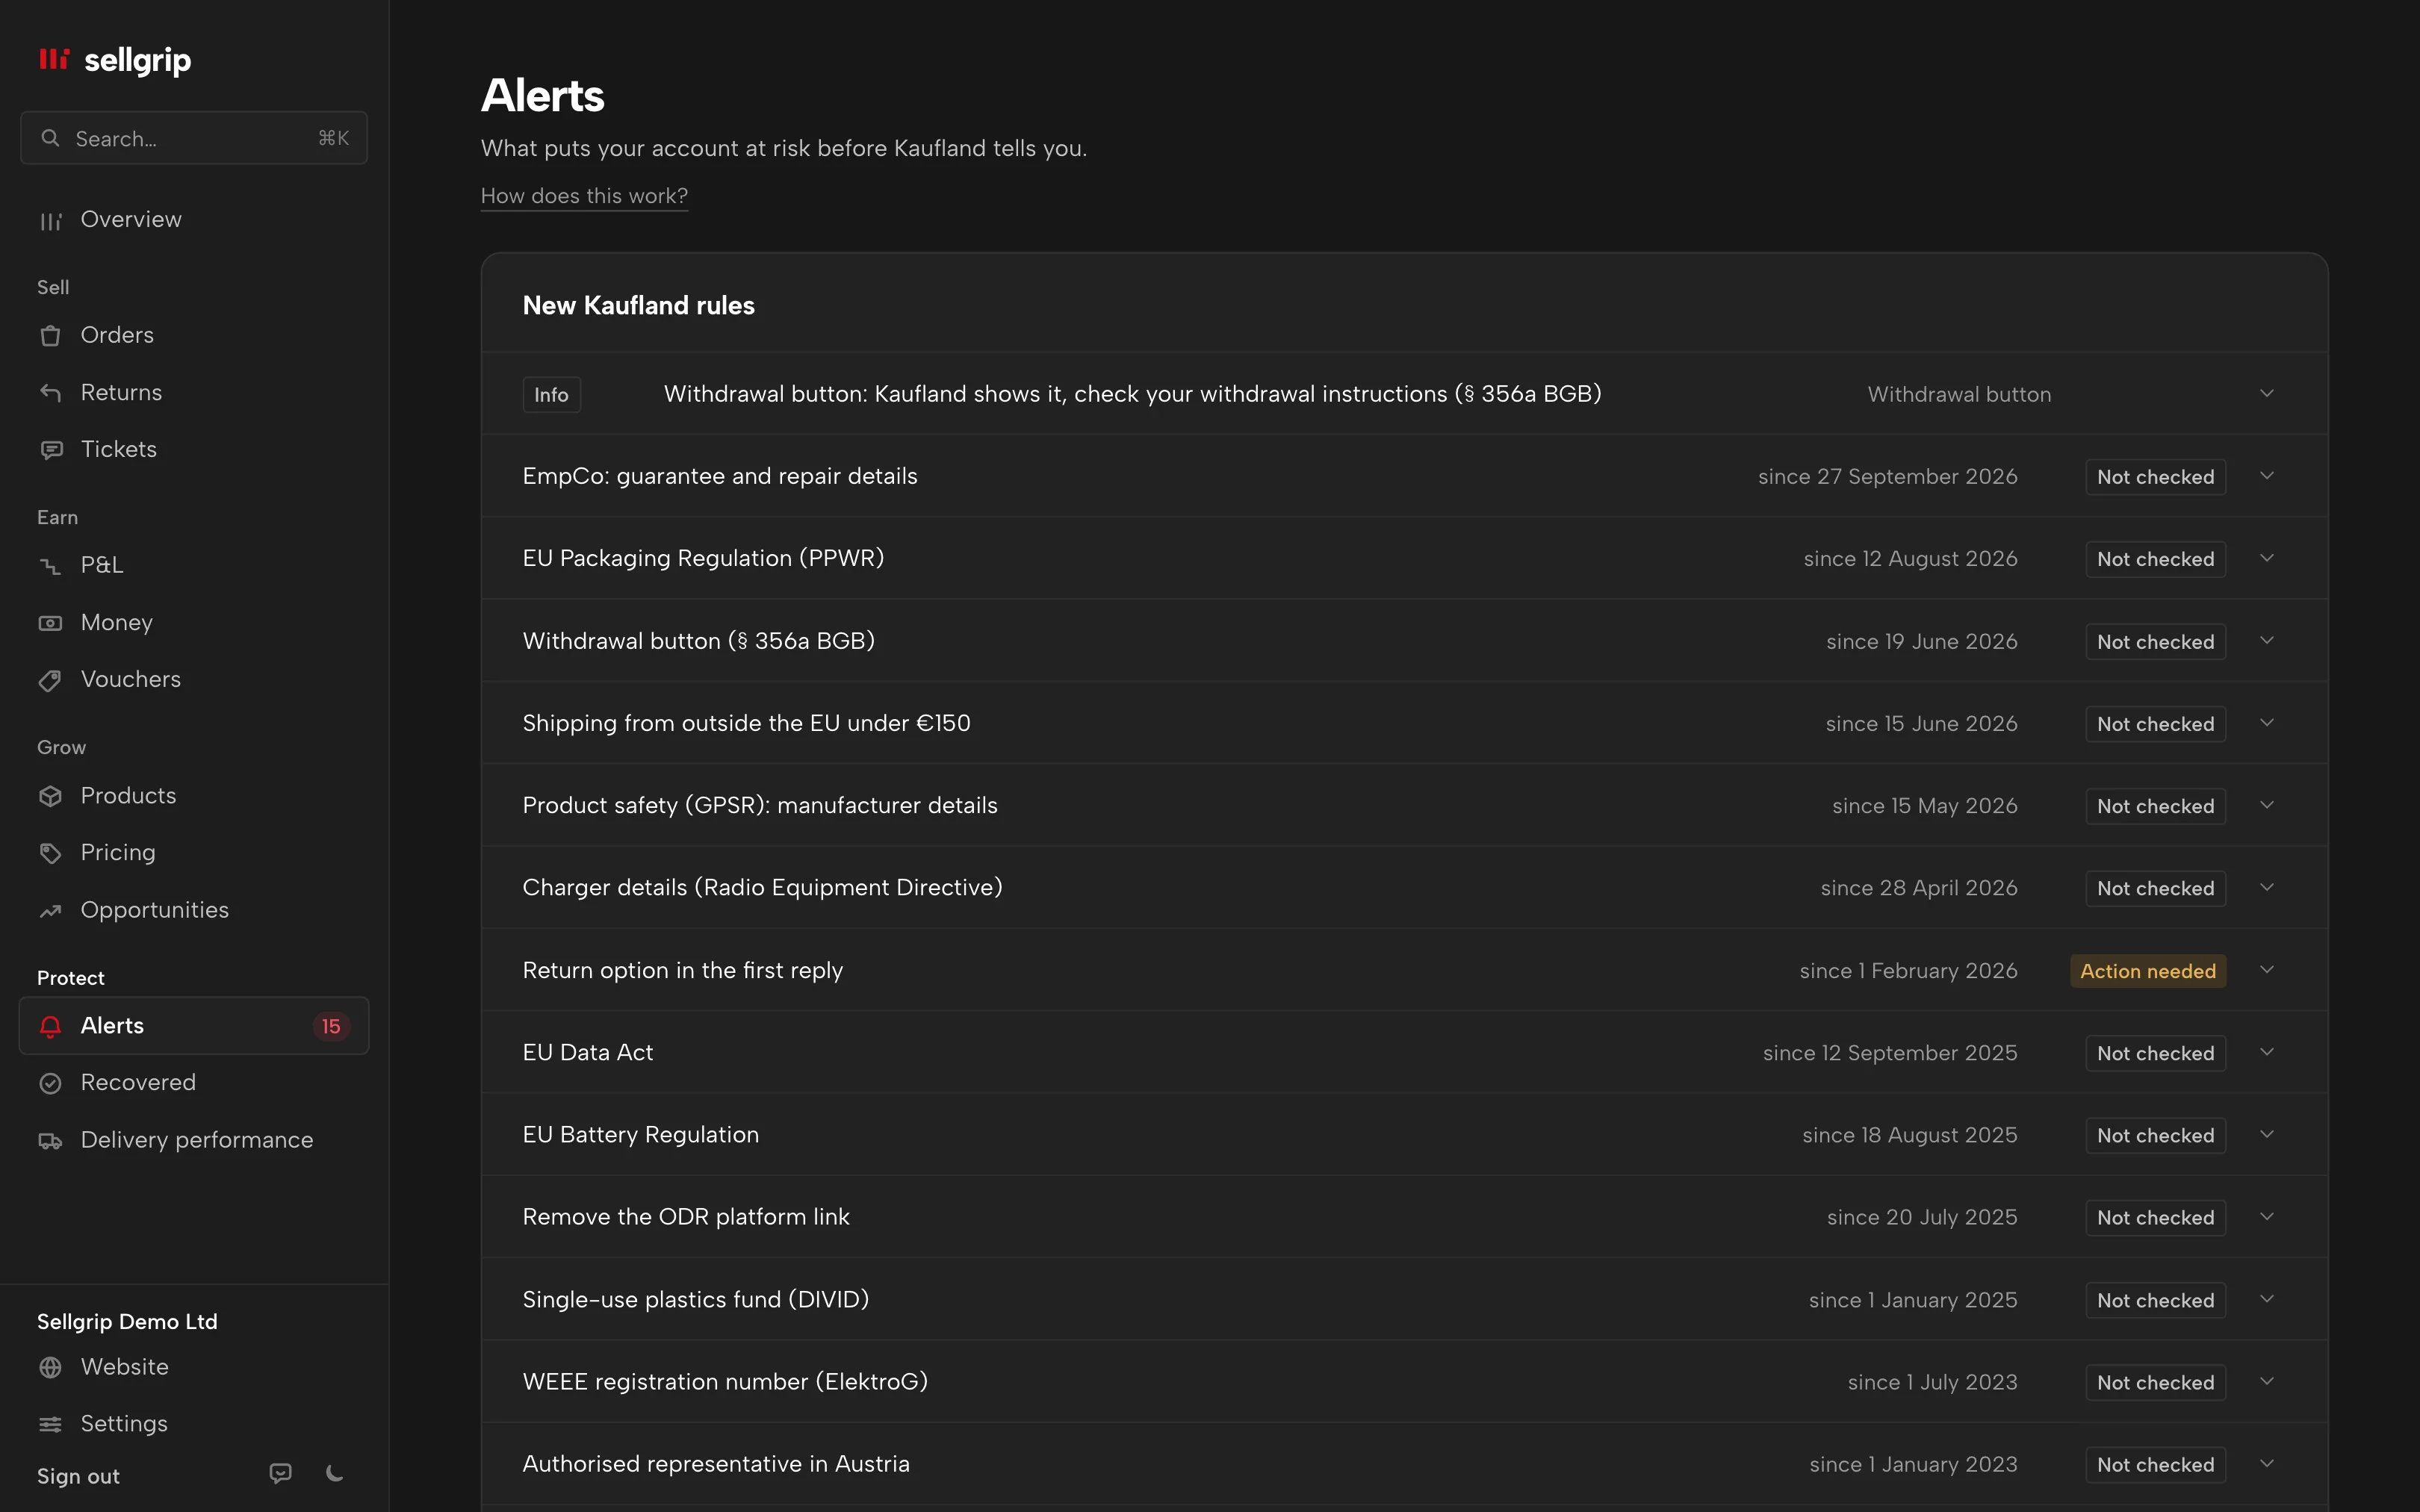Expand Shipping from outside EU chevron
The height and width of the screenshot is (1512, 2420).
2267,723
